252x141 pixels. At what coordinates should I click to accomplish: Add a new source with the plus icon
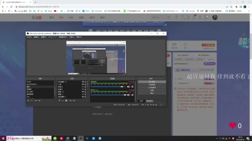60,101
